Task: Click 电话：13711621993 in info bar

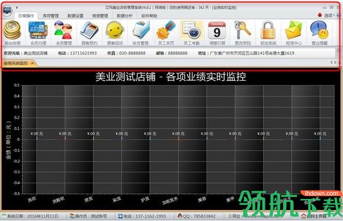Action: pos(77,53)
